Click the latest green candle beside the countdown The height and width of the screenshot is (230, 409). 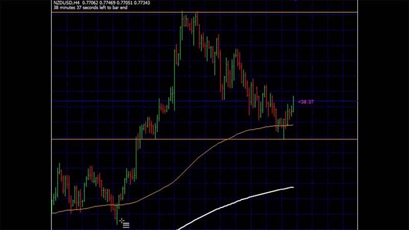pyautogui.click(x=293, y=102)
